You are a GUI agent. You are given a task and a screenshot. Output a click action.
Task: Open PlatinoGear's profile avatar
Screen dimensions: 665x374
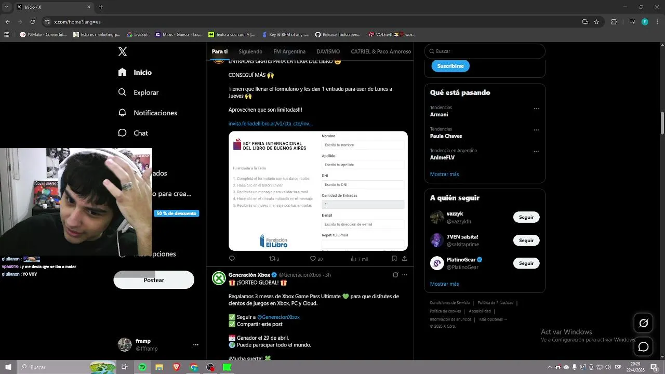click(437, 263)
